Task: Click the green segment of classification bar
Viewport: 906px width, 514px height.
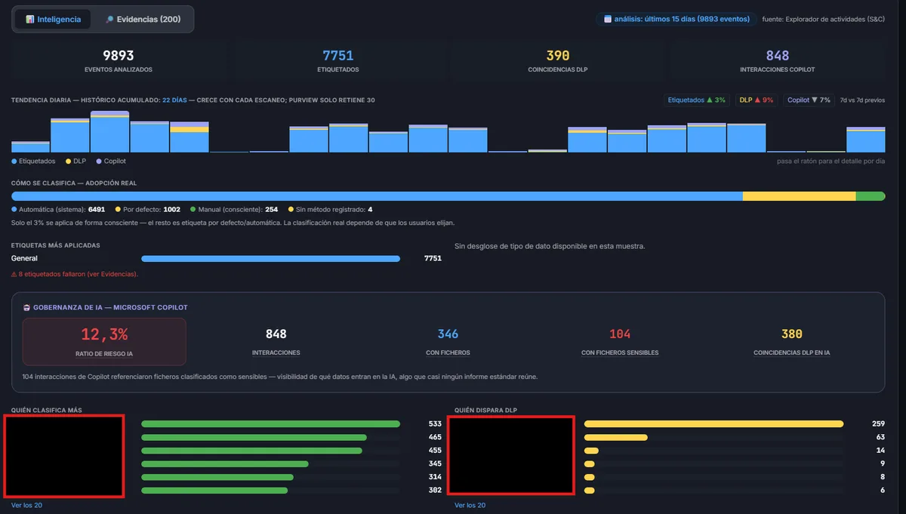Action: coord(871,196)
